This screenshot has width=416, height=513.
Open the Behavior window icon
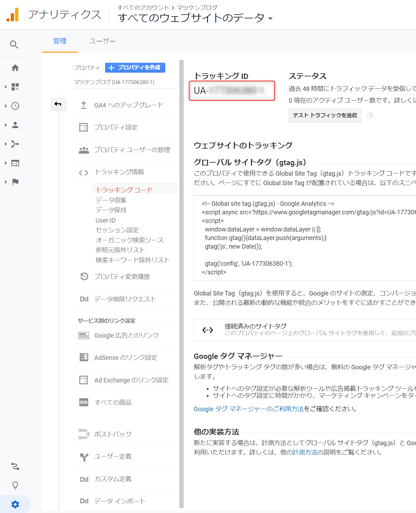pyautogui.click(x=15, y=163)
